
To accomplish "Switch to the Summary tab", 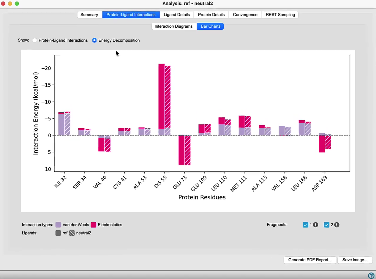I will [89, 15].
